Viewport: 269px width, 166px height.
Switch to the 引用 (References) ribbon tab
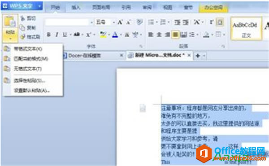(x=126, y=7)
